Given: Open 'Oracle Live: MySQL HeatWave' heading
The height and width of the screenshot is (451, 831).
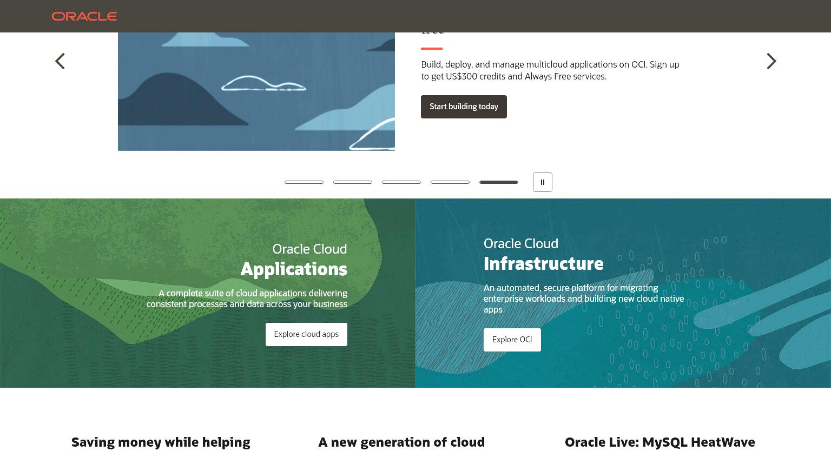Looking at the screenshot, I should [659, 442].
